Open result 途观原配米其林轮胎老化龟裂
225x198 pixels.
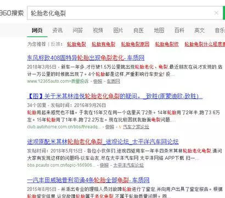point(103,142)
